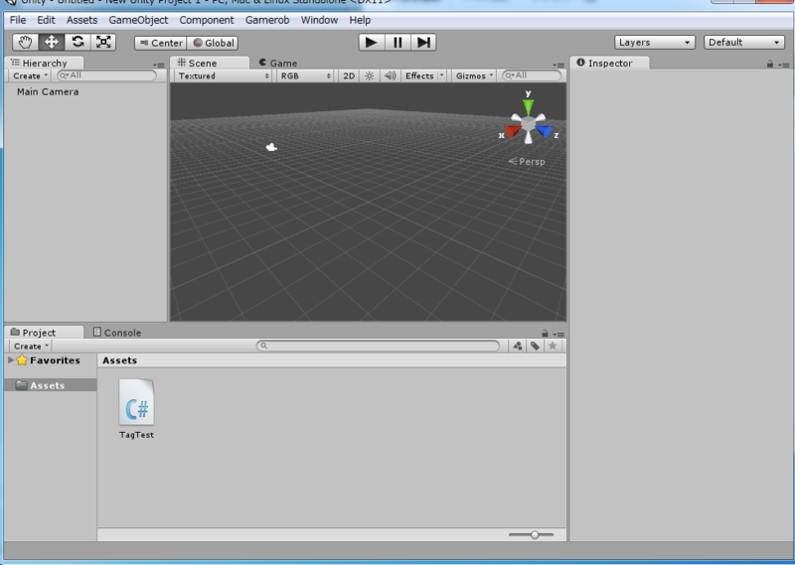Open the Effects dropdown arrow

441,75
